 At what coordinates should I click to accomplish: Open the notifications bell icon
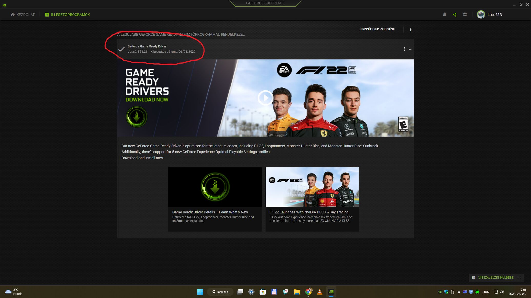click(445, 15)
